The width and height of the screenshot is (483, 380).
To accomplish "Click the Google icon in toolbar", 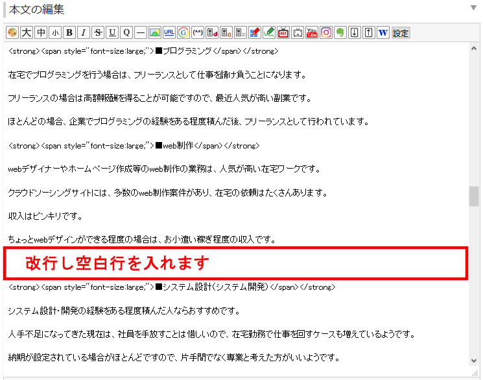I will click(x=183, y=32).
